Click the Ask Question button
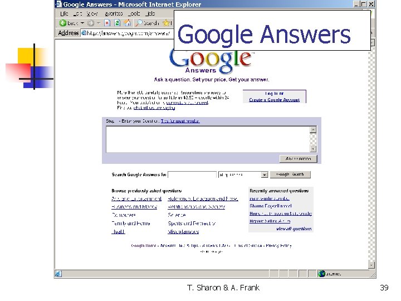This screenshot has width=401, height=301. 298,159
